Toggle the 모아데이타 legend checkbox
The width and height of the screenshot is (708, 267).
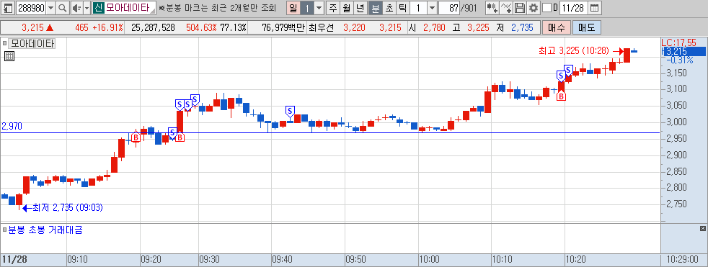[x=5, y=44]
